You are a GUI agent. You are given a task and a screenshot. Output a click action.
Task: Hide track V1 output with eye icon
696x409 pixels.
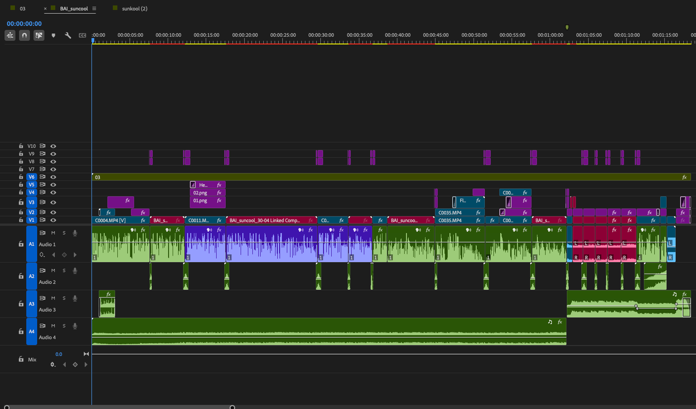tap(53, 220)
